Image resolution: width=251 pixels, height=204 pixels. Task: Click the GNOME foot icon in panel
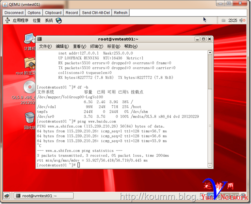click(7, 20)
